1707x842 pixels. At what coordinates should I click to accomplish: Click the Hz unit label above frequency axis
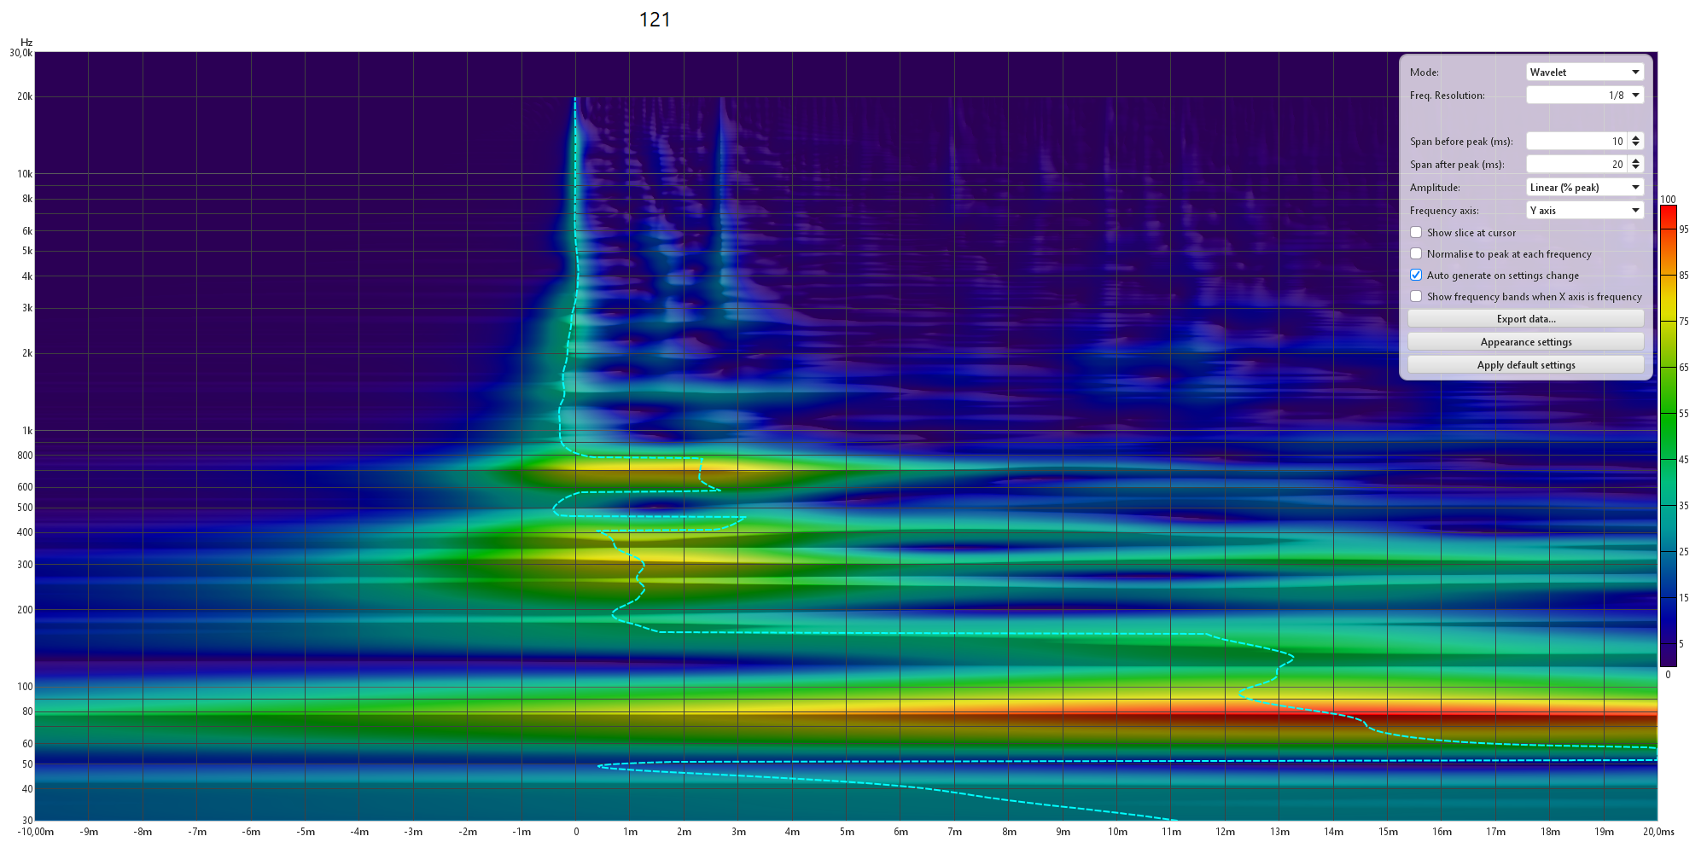click(x=26, y=43)
